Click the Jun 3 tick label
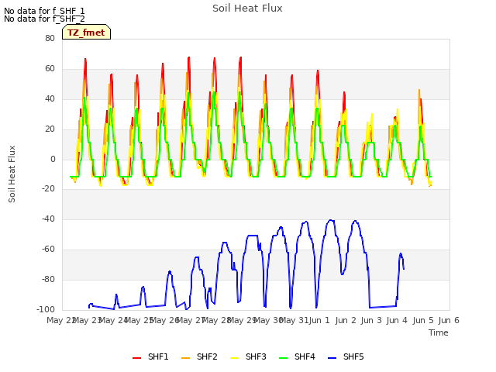This screenshot has width=496, height=372. point(371,320)
